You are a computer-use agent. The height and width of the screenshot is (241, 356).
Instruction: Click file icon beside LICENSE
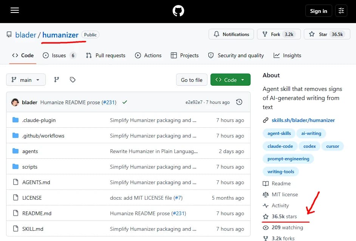pyautogui.click(x=15, y=197)
